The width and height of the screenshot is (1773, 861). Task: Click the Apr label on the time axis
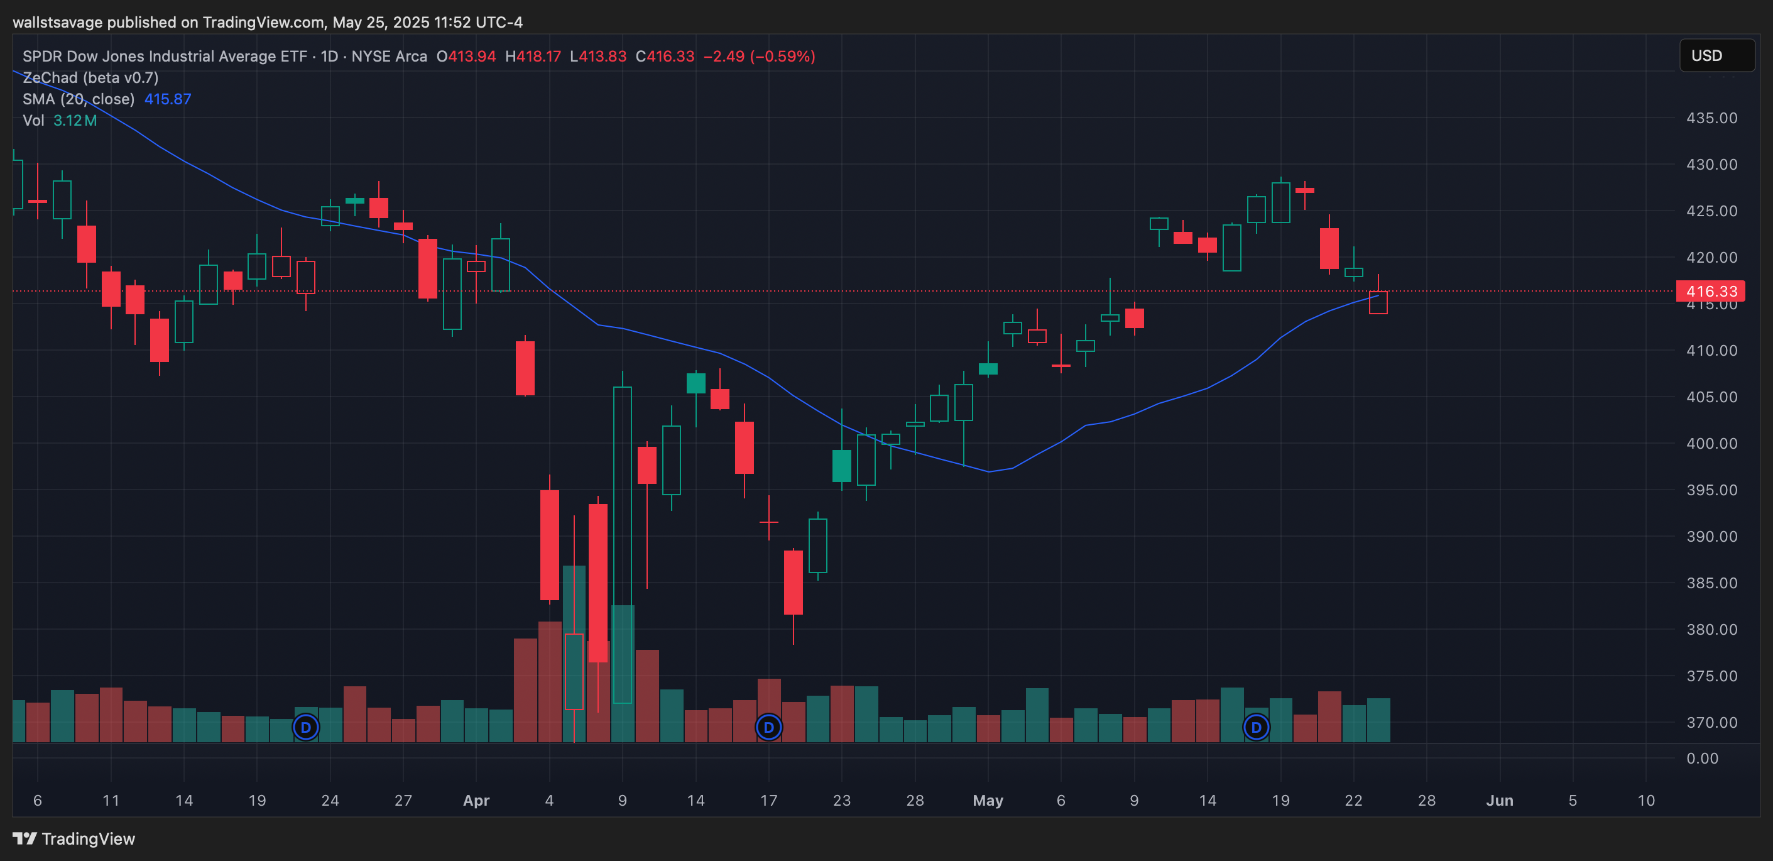[476, 801]
